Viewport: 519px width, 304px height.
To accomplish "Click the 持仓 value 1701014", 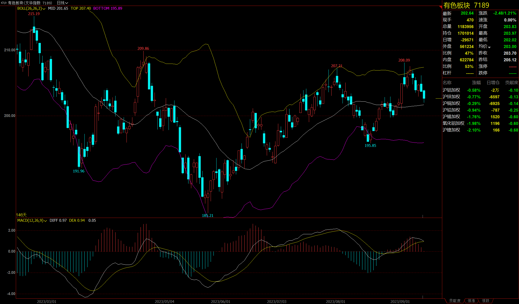I will (465, 33).
